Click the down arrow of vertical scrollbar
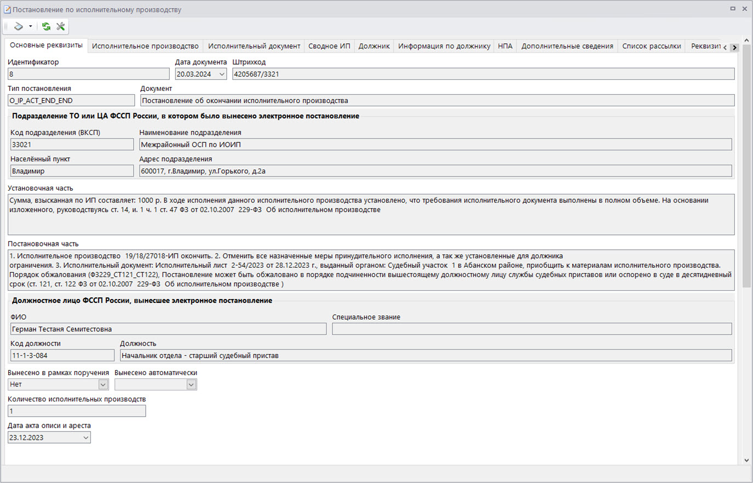The image size is (753, 483). pos(746,461)
